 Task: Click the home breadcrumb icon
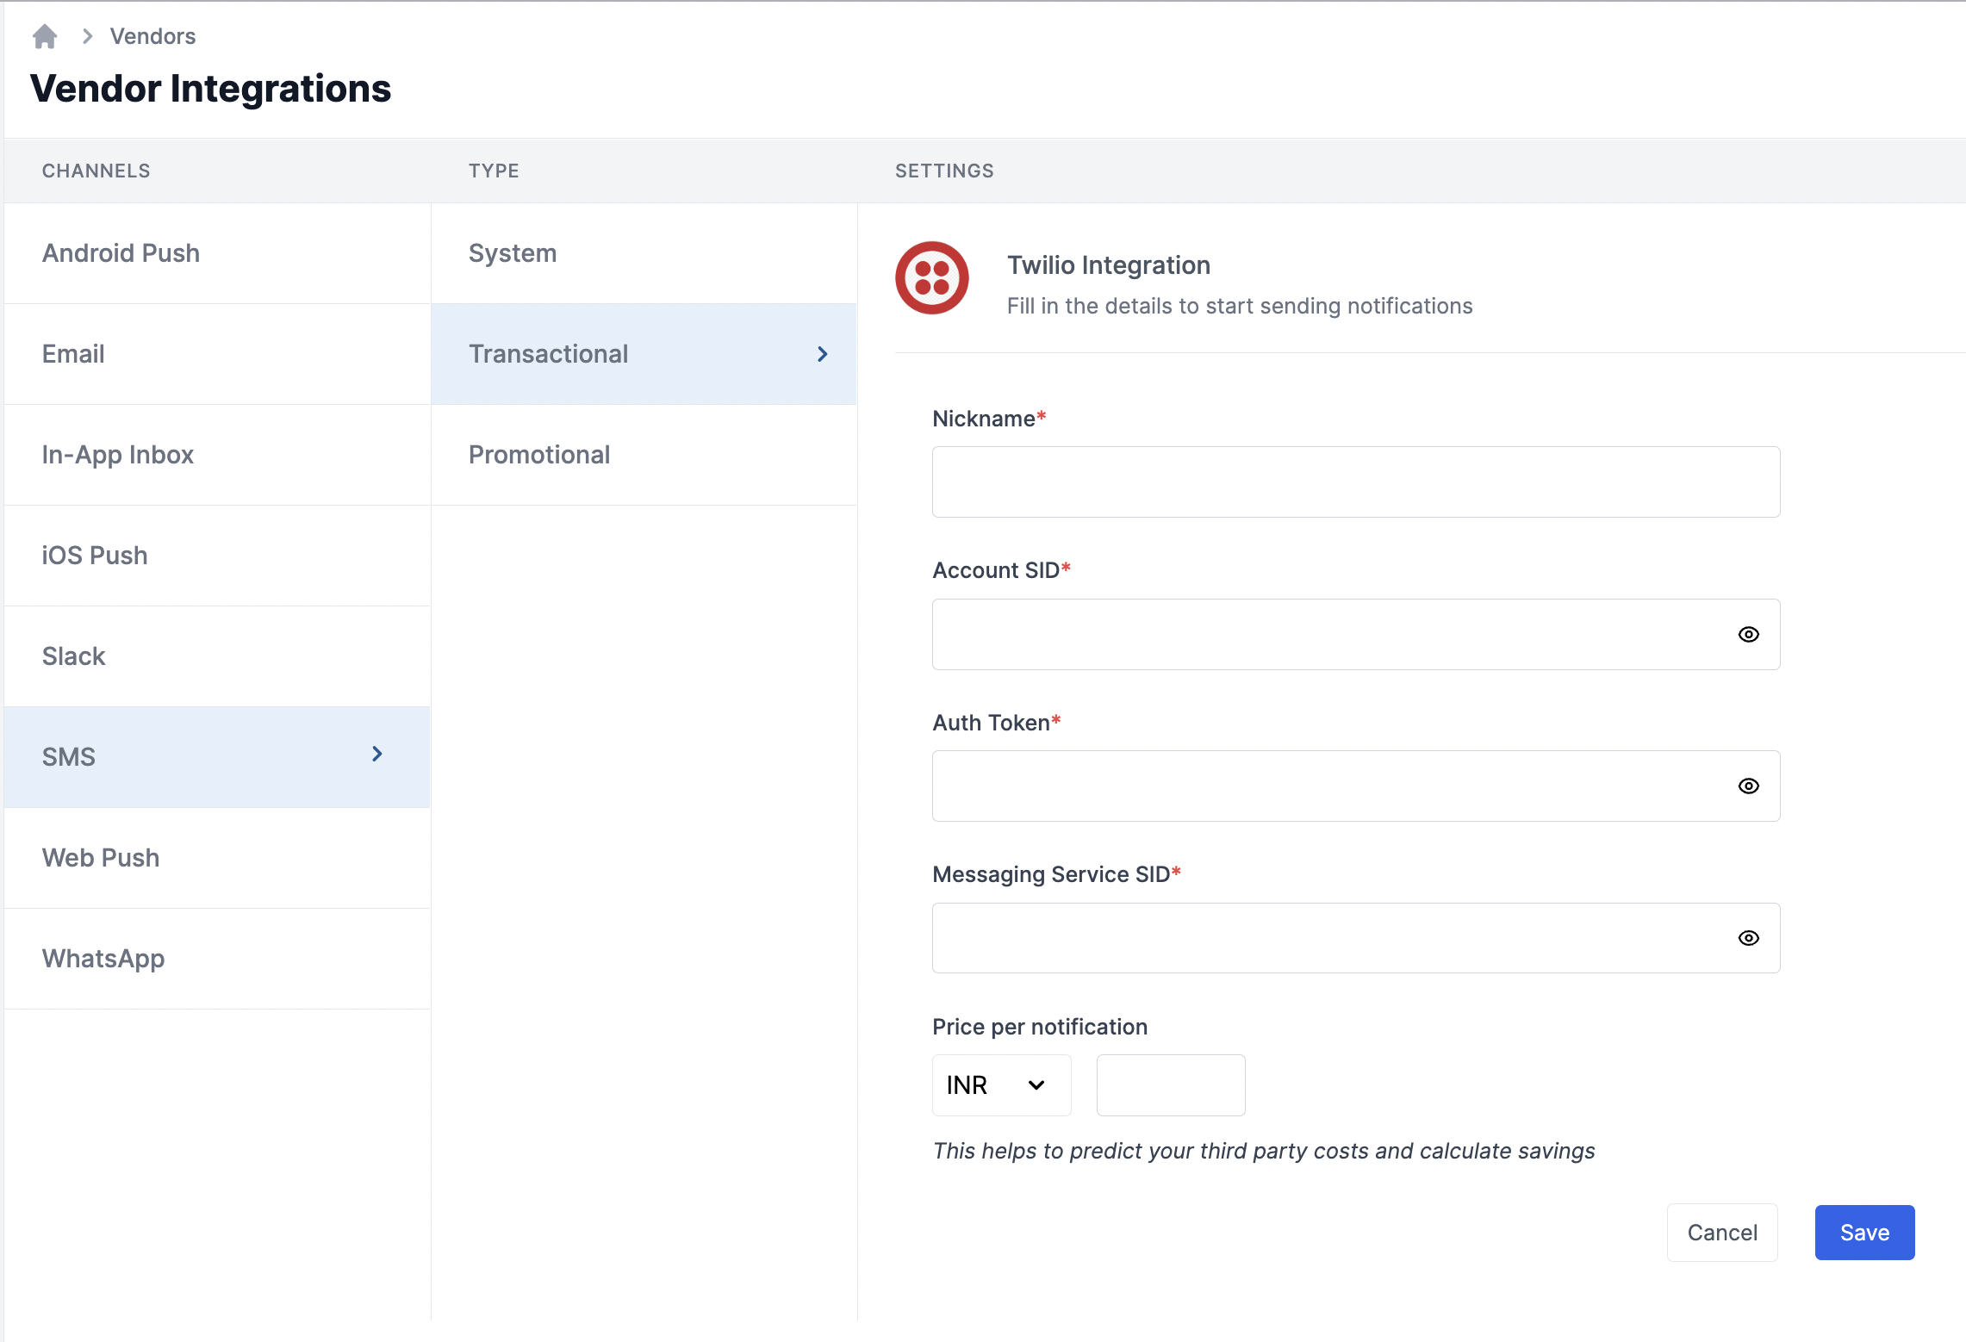click(45, 36)
